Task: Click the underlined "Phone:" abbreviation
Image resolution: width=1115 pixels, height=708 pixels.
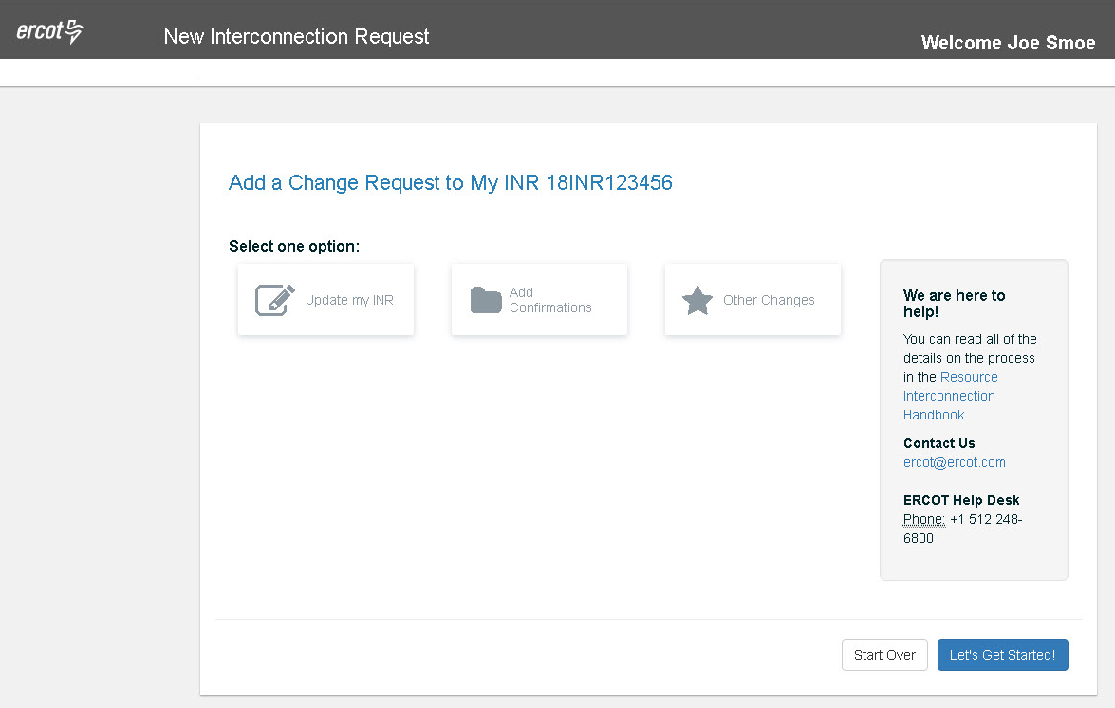Action: click(923, 519)
